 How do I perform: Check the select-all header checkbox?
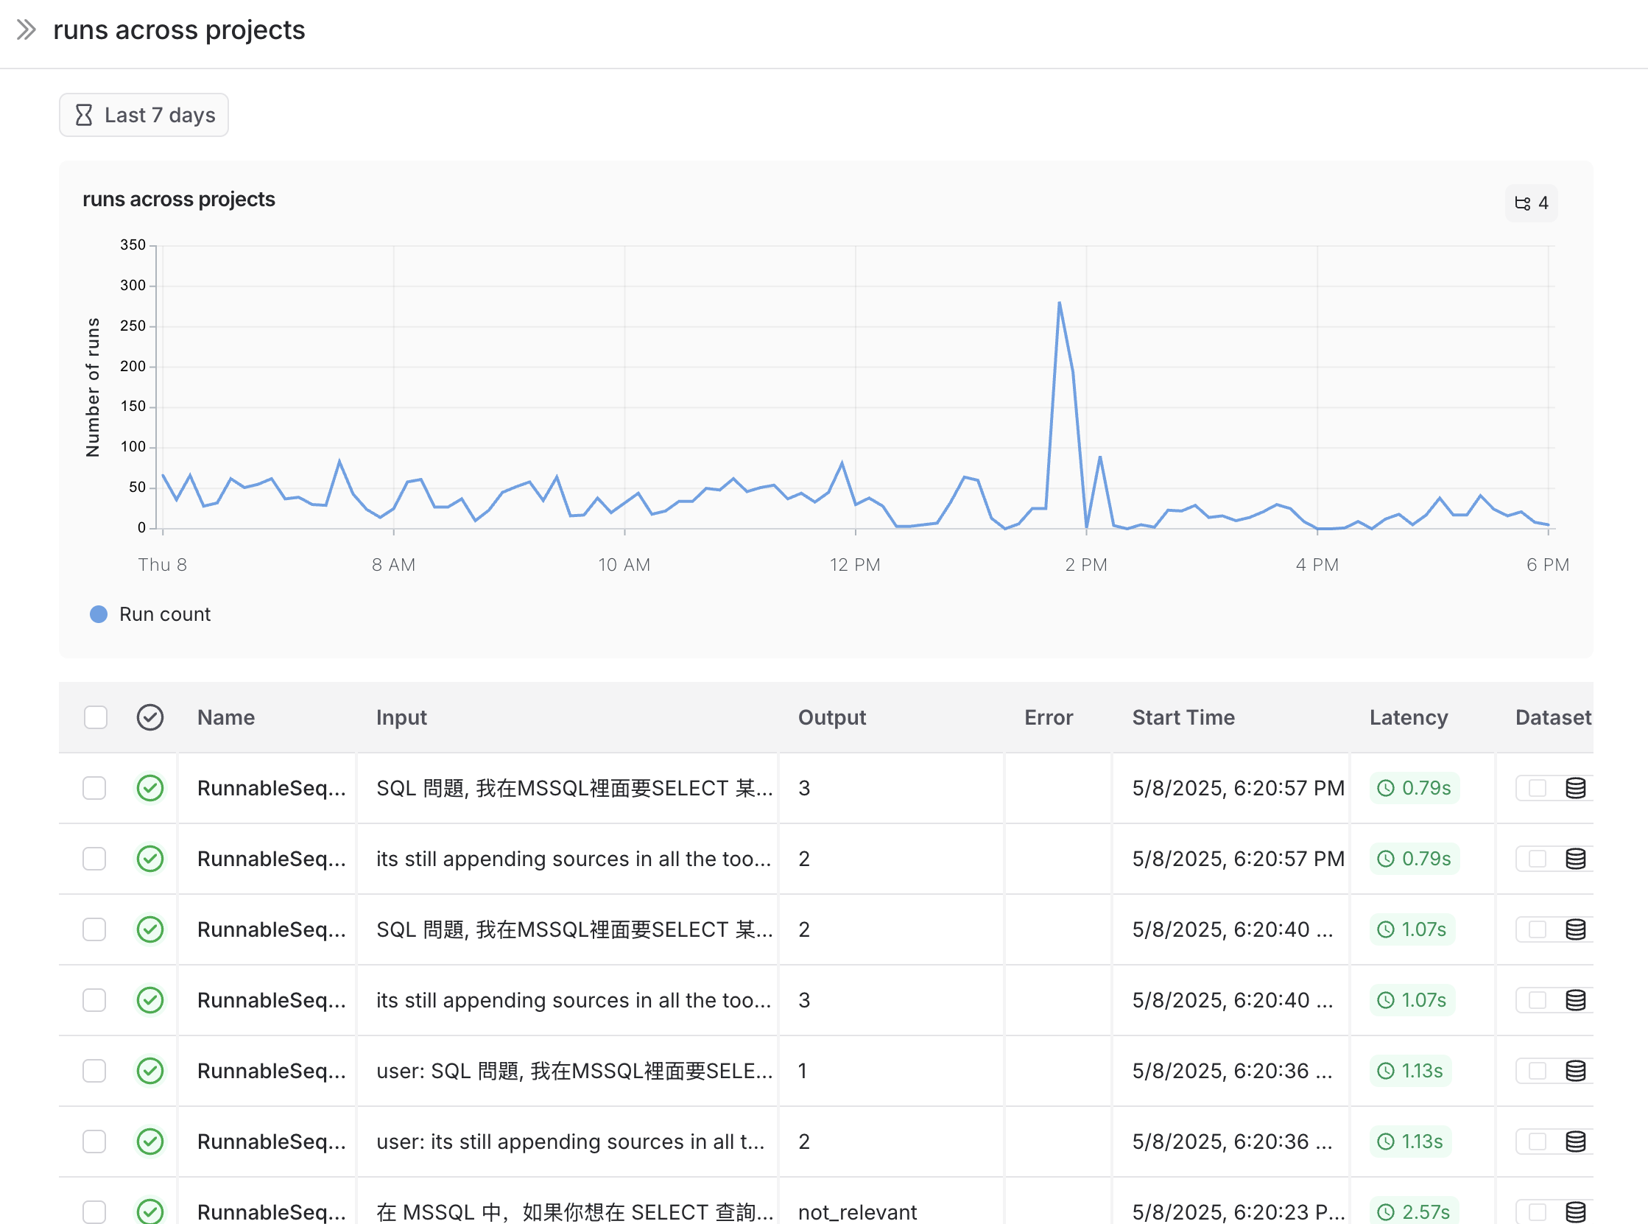tap(96, 717)
